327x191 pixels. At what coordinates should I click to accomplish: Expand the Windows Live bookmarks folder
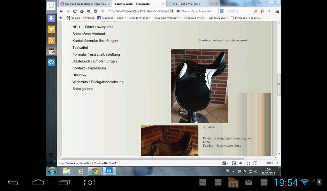[218, 18]
